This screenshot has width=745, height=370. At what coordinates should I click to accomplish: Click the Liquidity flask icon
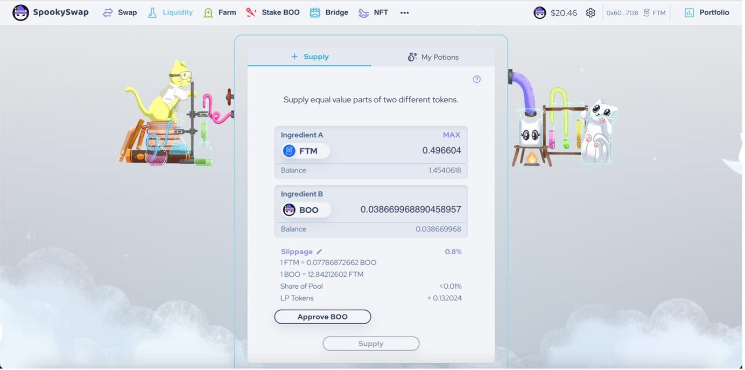pos(152,12)
